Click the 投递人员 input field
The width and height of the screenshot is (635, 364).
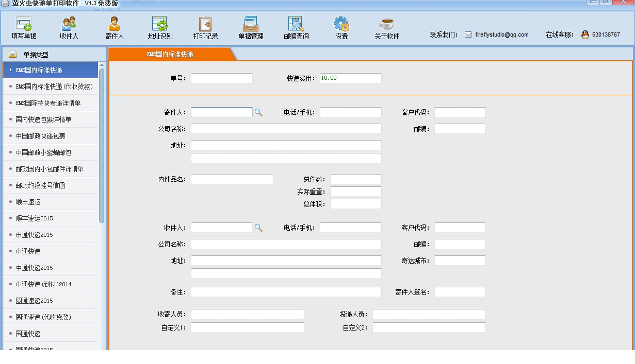tap(429, 314)
